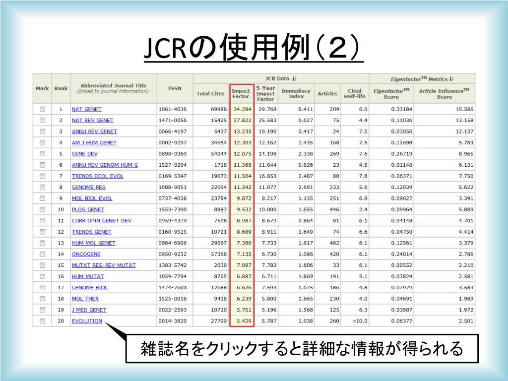Image resolution: width=508 pixels, height=381 pixels.
Task: Open the HUM MUTAT journal link
Action: pos(88,276)
